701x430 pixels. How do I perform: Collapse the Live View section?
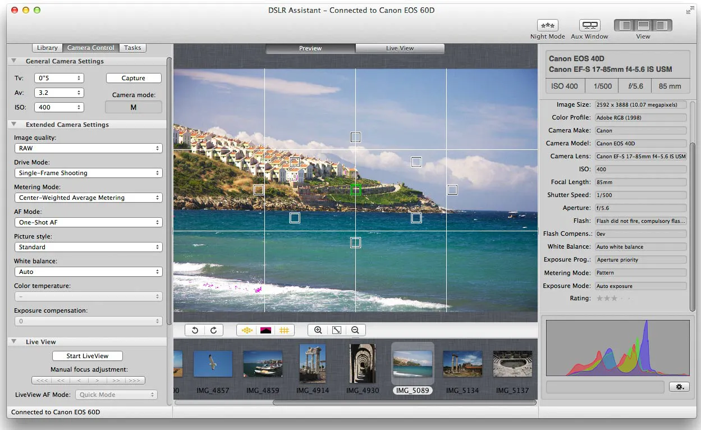13,342
